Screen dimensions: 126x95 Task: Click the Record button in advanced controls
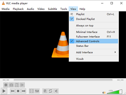tap(6, 85)
